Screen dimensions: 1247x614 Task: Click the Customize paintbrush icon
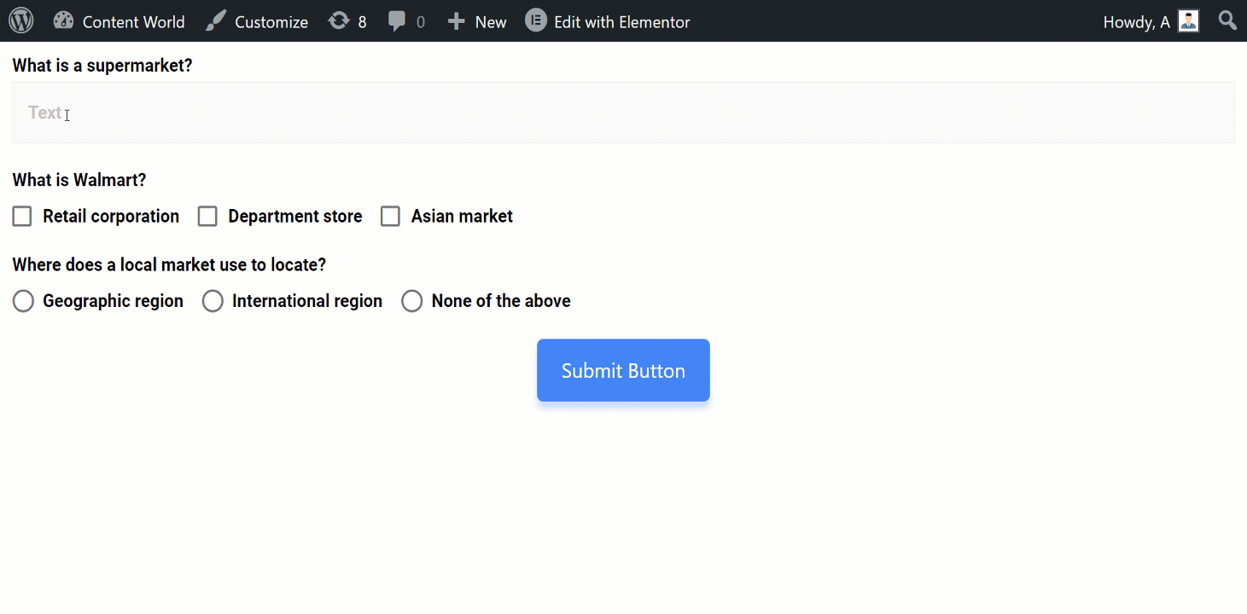217,21
